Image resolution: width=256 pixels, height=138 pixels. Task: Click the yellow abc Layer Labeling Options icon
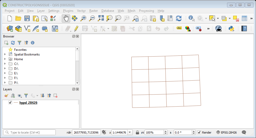click(179, 28)
